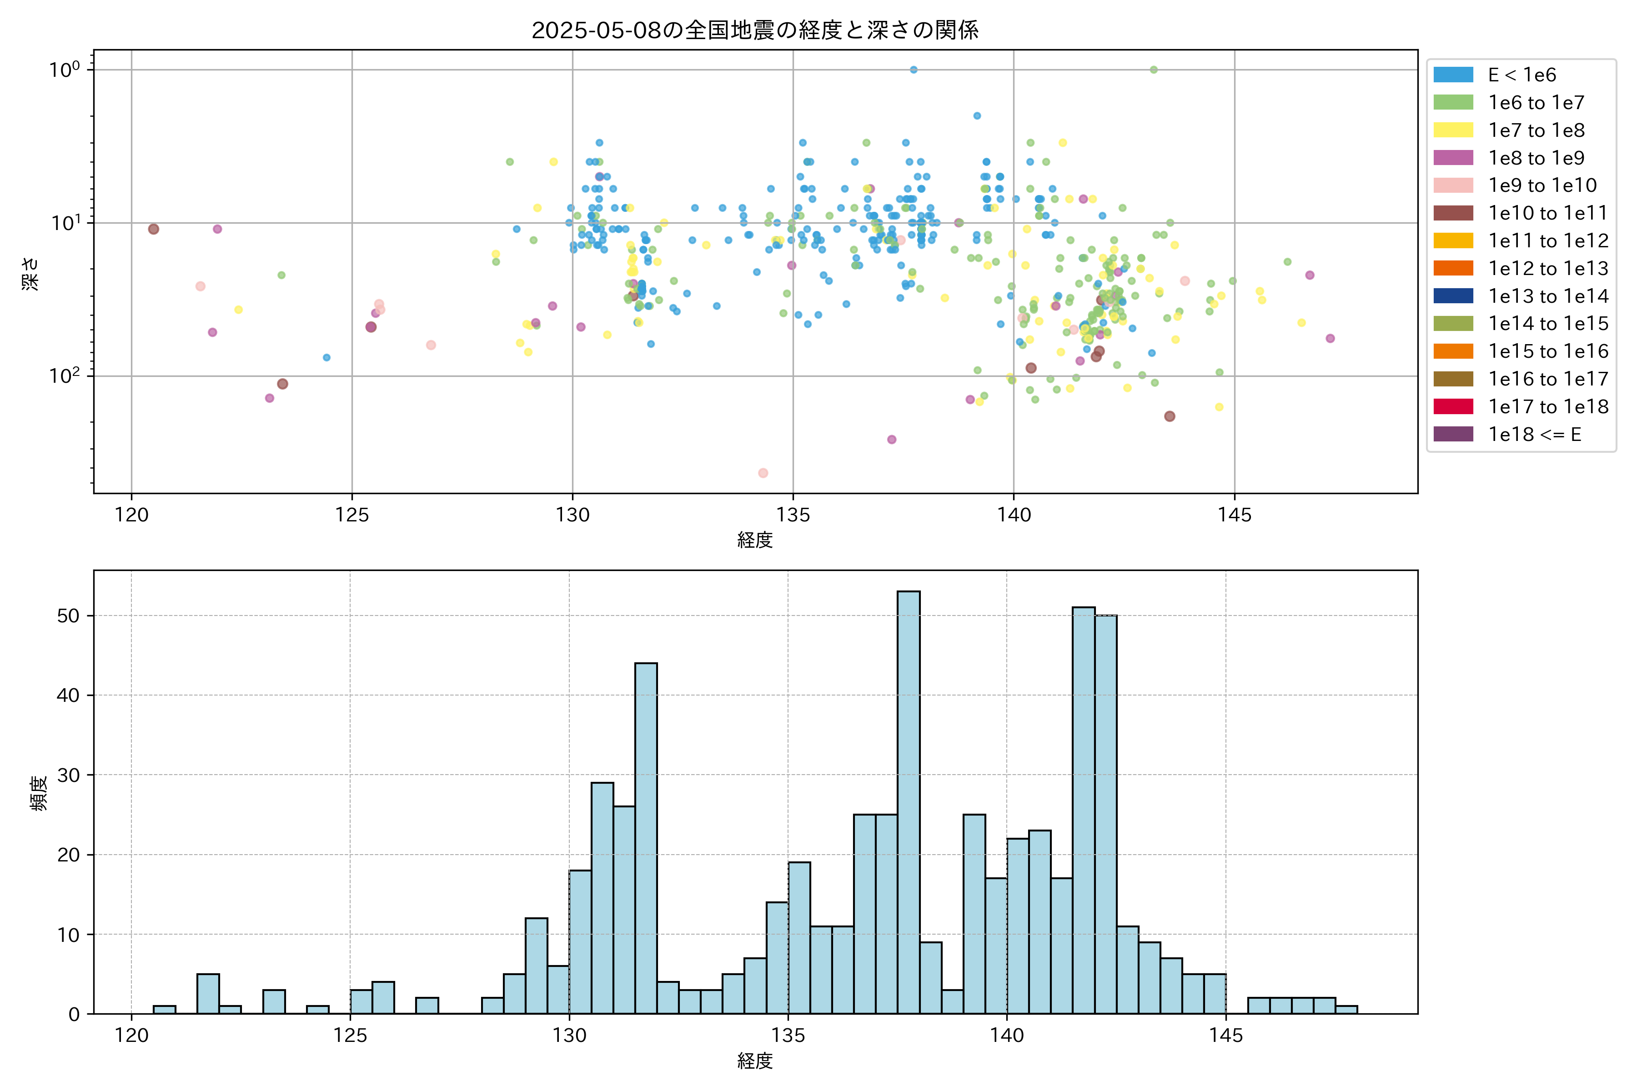Click the 経度 x-axis label under scatter plot
The width and height of the screenshot is (1637, 1091).
(755, 540)
